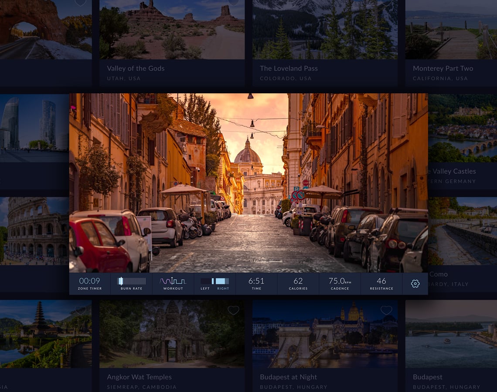The image size is (497, 392).
Task: Select the 6:51 time readout
Action: [256, 281]
